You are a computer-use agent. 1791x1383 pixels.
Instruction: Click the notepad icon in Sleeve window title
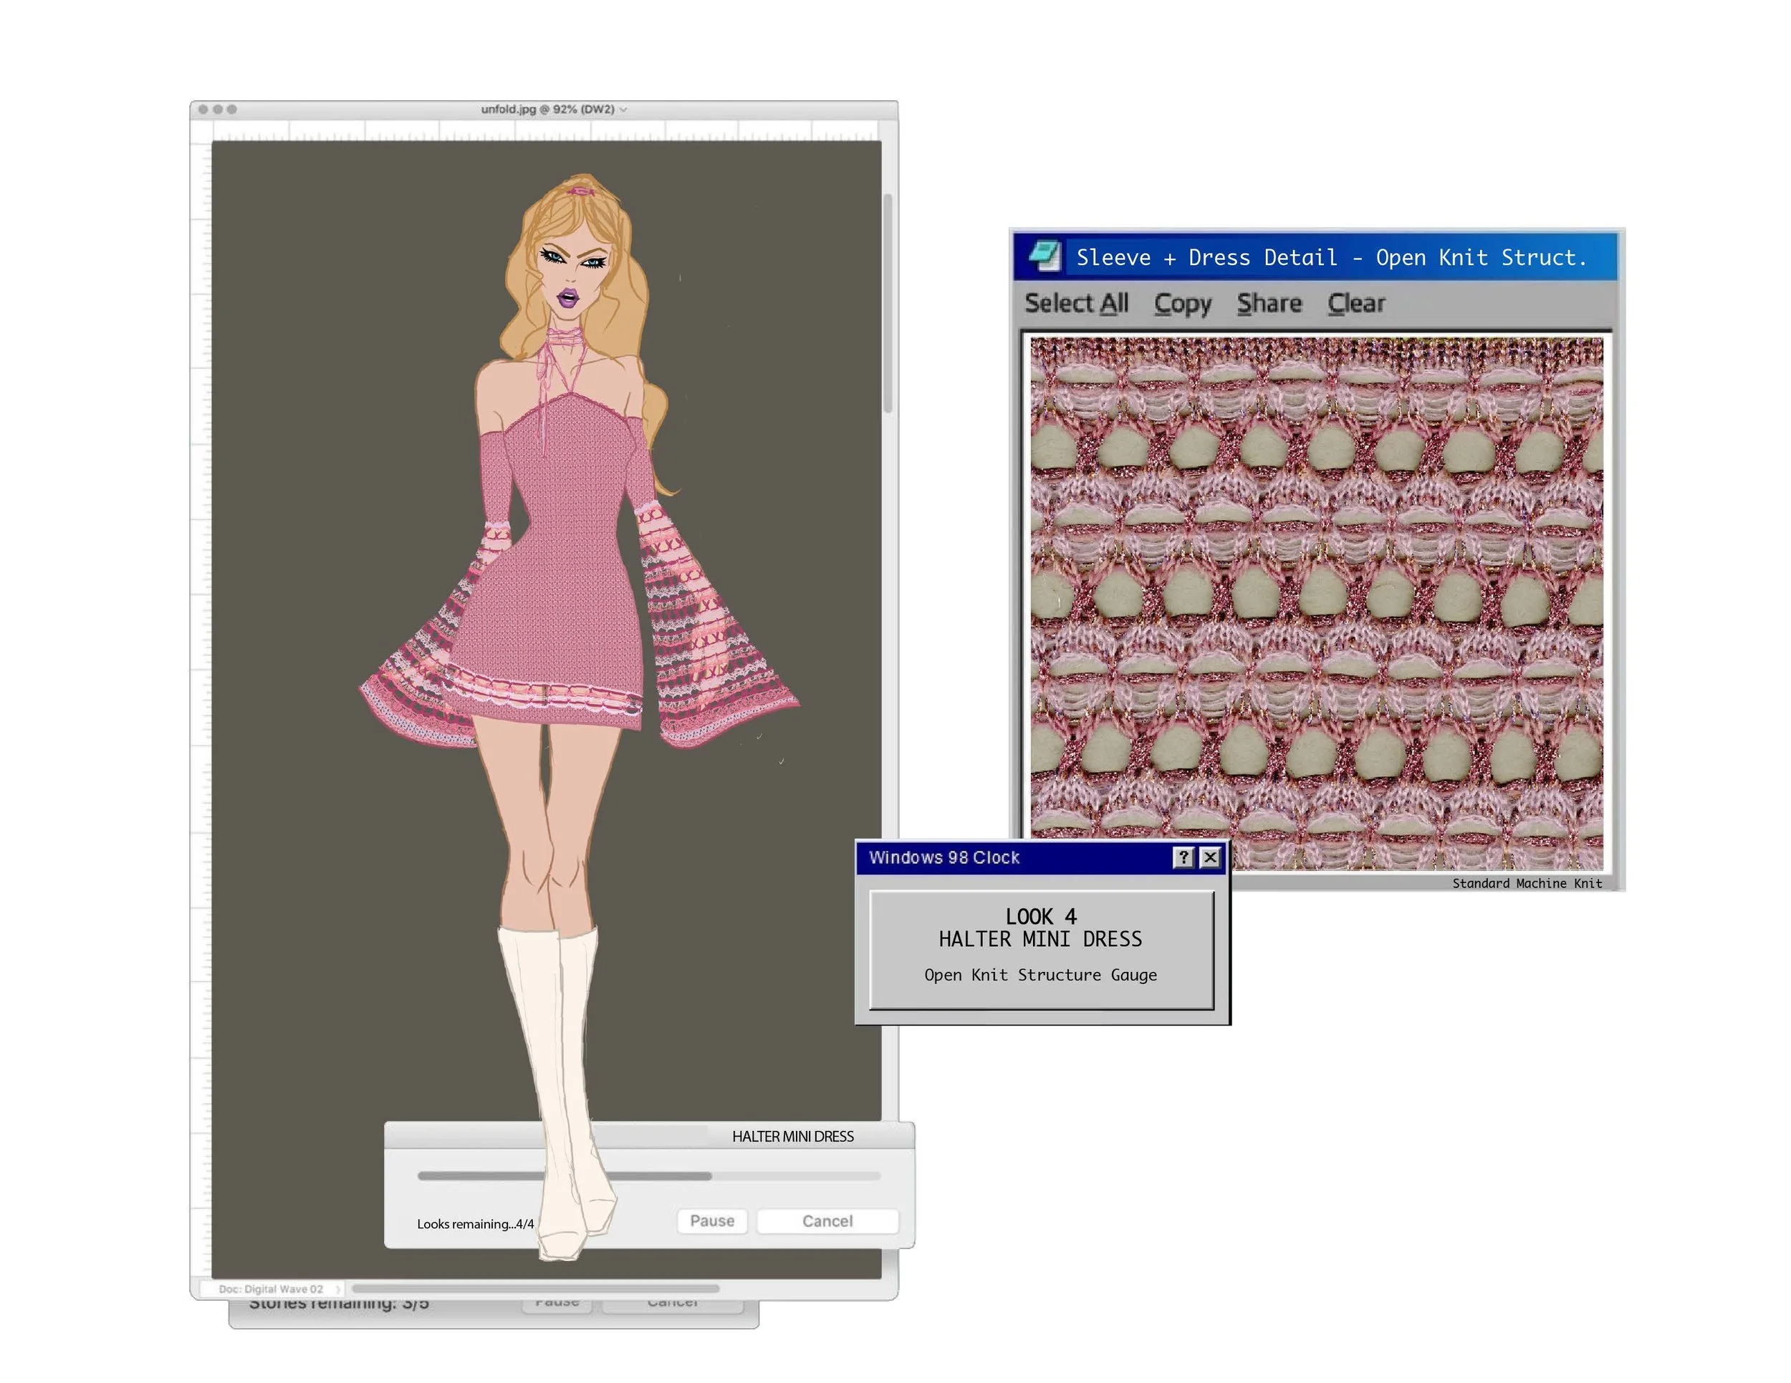point(1044,256)
